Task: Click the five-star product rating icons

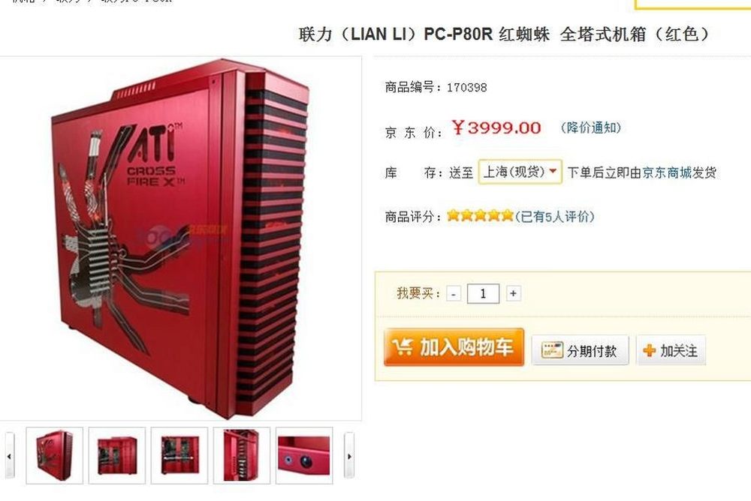Action: click(x=480, y=216)
